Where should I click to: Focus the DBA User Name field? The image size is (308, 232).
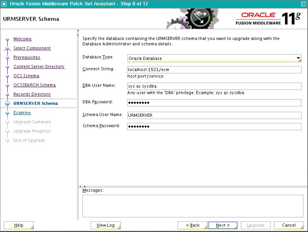214,86
